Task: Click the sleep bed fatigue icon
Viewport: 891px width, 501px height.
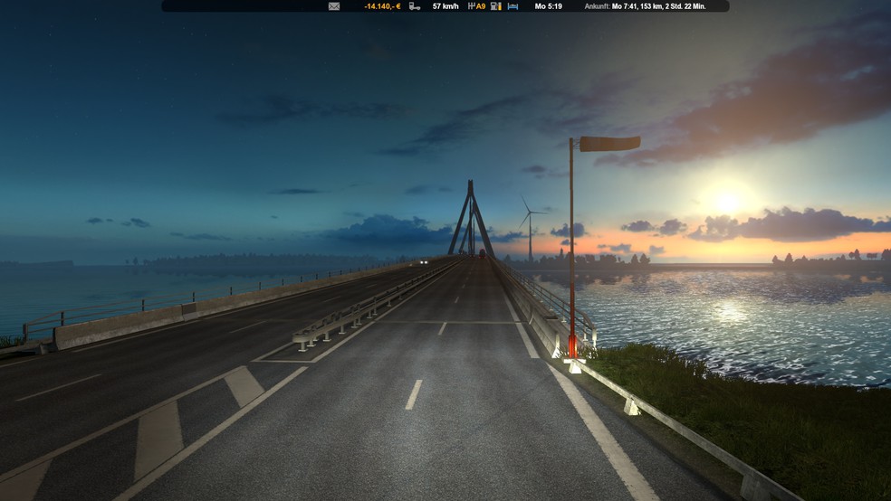Action: point(513,6)
